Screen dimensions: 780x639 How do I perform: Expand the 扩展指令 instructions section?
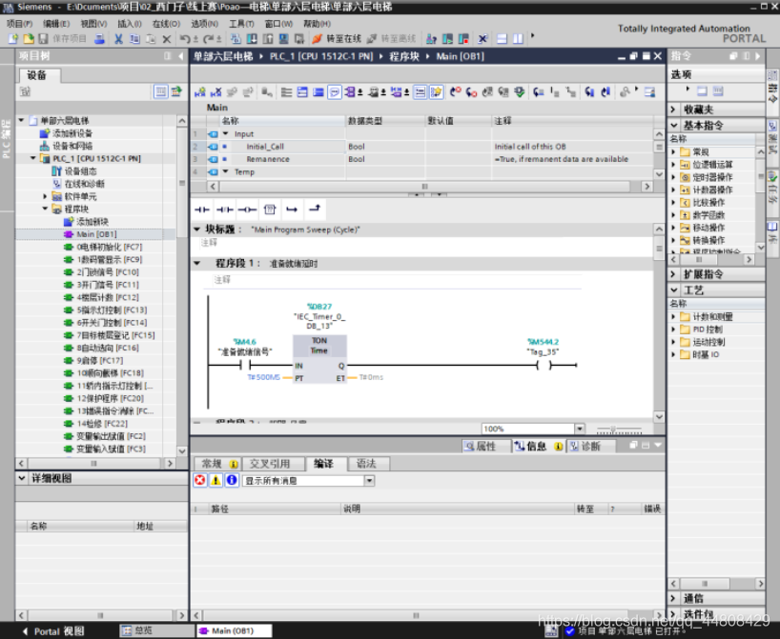673,273
